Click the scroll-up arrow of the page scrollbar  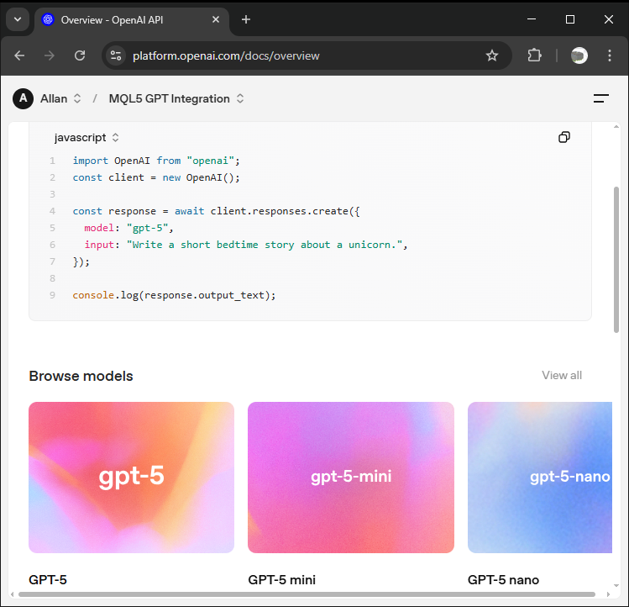pos(616,127)
